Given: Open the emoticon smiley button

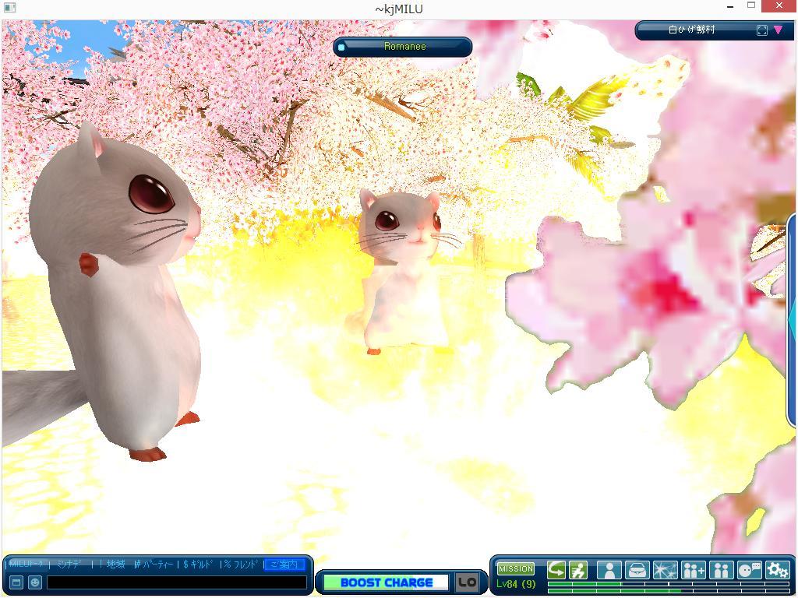Looking at the screenshot, I should pyautogui.click(x=35, y=582).
